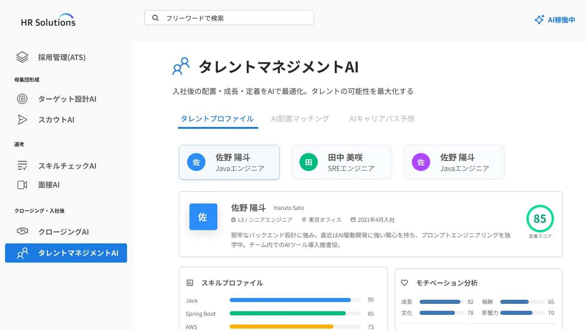Select 佐野 陽斗 card with blue avatar

[x=229, y=162]
